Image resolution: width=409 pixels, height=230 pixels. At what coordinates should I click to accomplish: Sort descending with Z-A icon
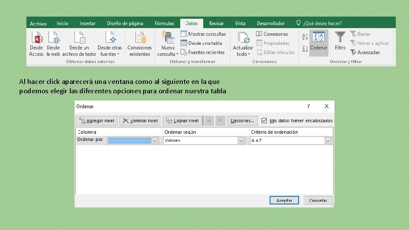coord(305,49)
